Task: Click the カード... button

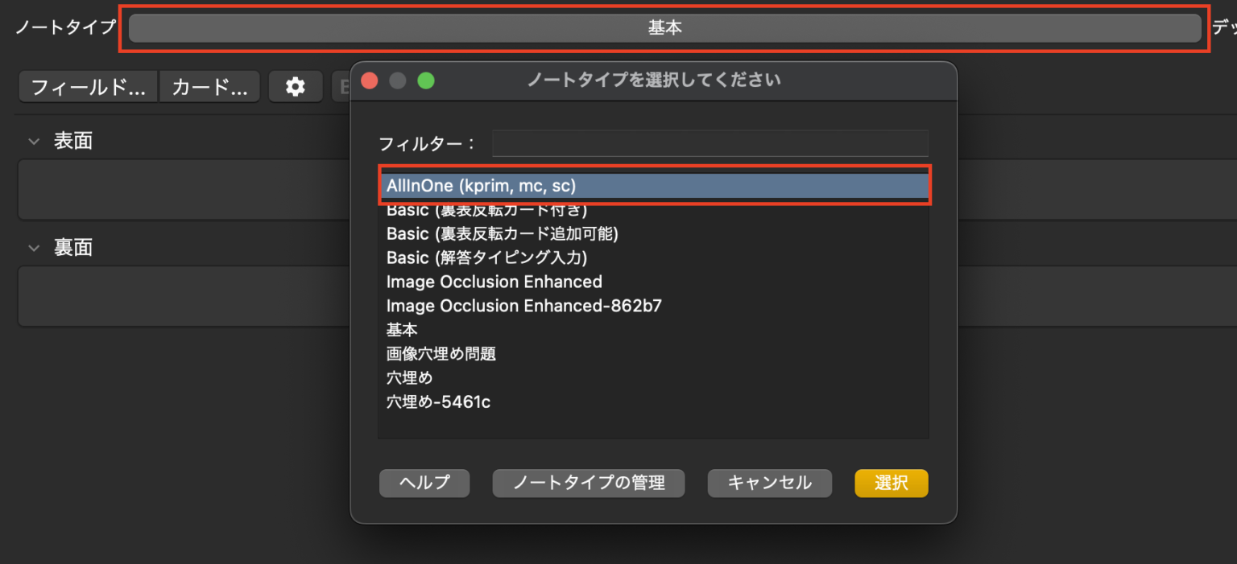Action: coord(209,86)
